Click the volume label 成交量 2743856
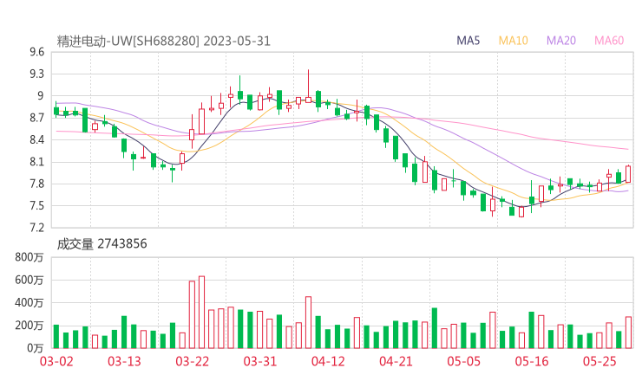642x381 pixels. coord(102,244)
